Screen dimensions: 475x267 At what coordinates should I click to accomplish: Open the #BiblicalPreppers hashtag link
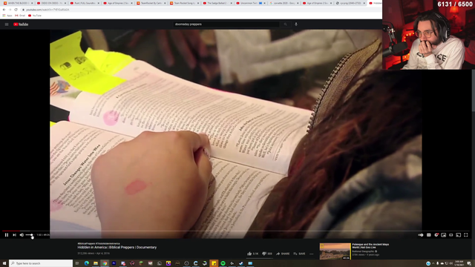click(86, 243)
